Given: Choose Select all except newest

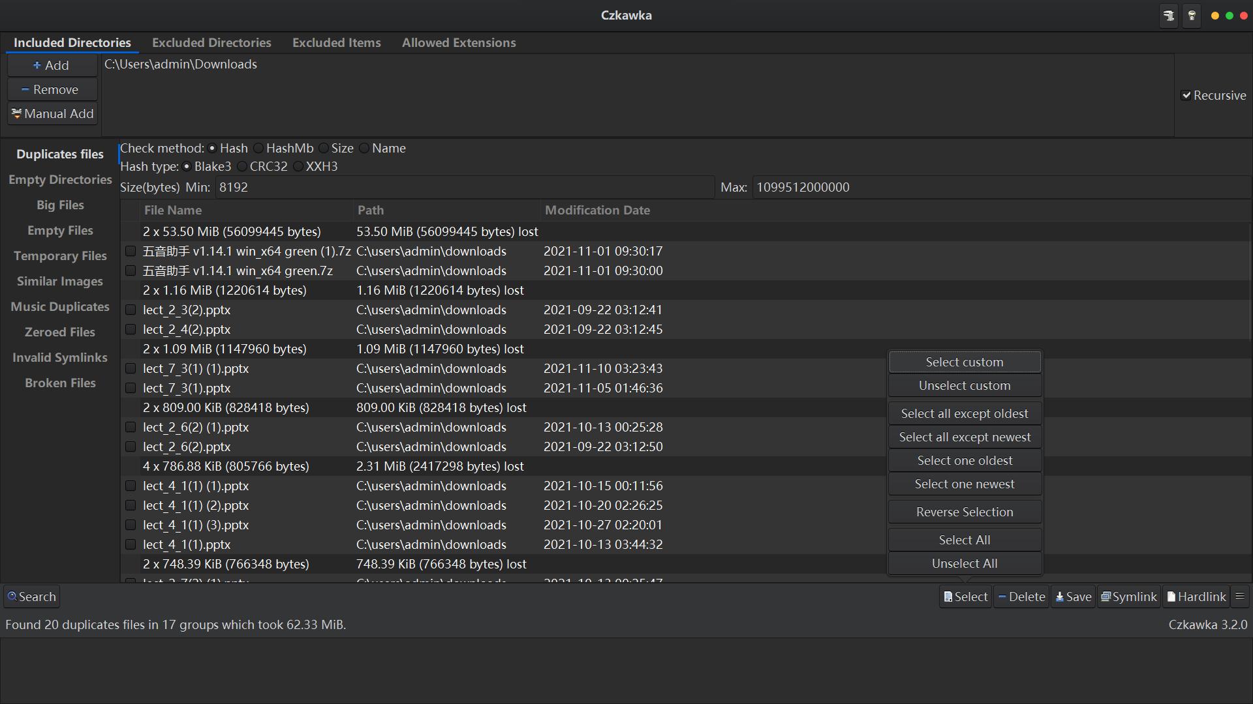Looking at the screenshot, I should tap(965, 437).
